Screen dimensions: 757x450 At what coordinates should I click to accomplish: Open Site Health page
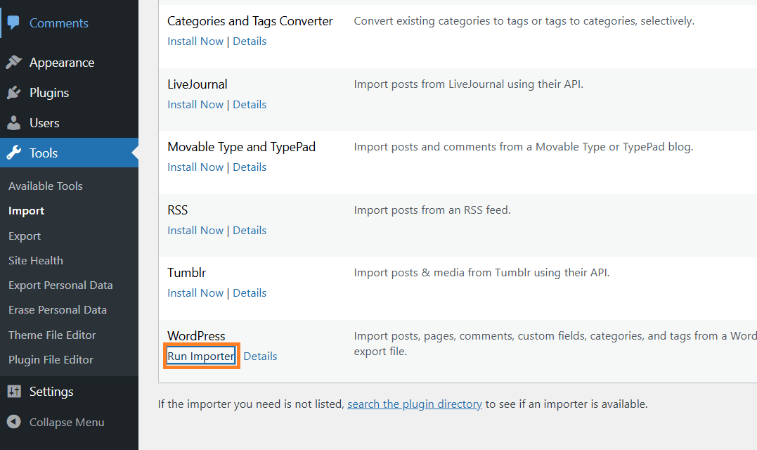tap(36, 260)
